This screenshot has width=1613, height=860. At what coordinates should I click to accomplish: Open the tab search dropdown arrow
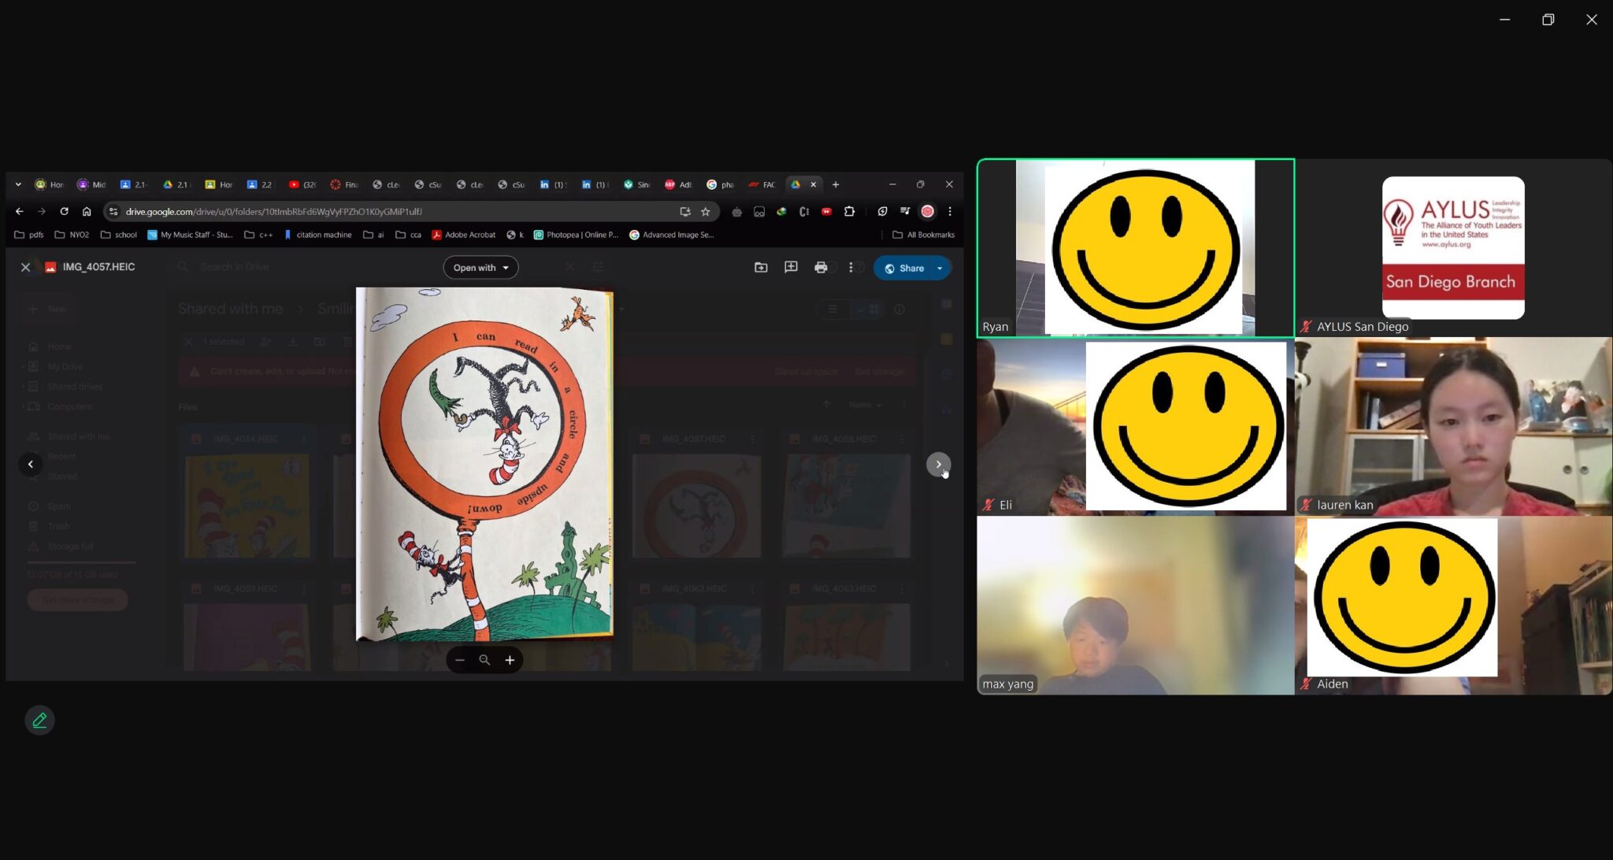point(18,184)
